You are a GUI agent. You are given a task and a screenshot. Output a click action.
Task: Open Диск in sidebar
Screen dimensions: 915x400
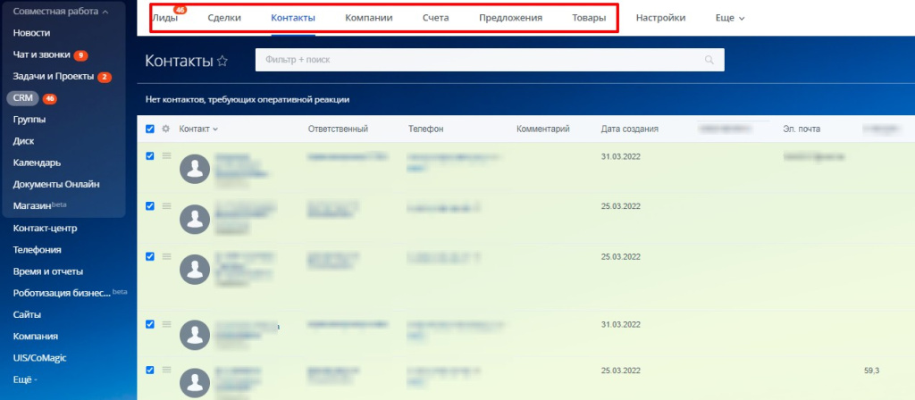click(23, 141)
